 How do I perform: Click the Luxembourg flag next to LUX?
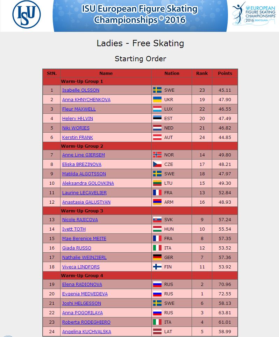tap(157, 109)
